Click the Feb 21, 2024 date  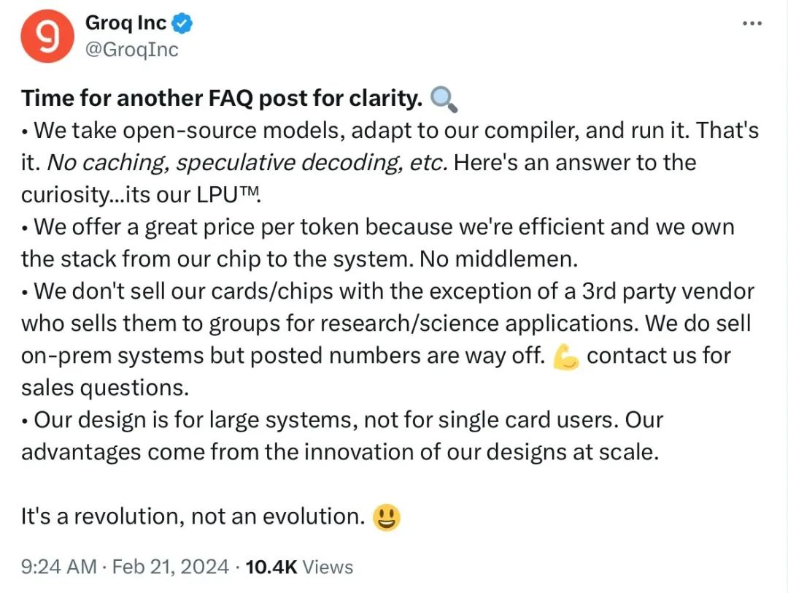coord(172,566)
